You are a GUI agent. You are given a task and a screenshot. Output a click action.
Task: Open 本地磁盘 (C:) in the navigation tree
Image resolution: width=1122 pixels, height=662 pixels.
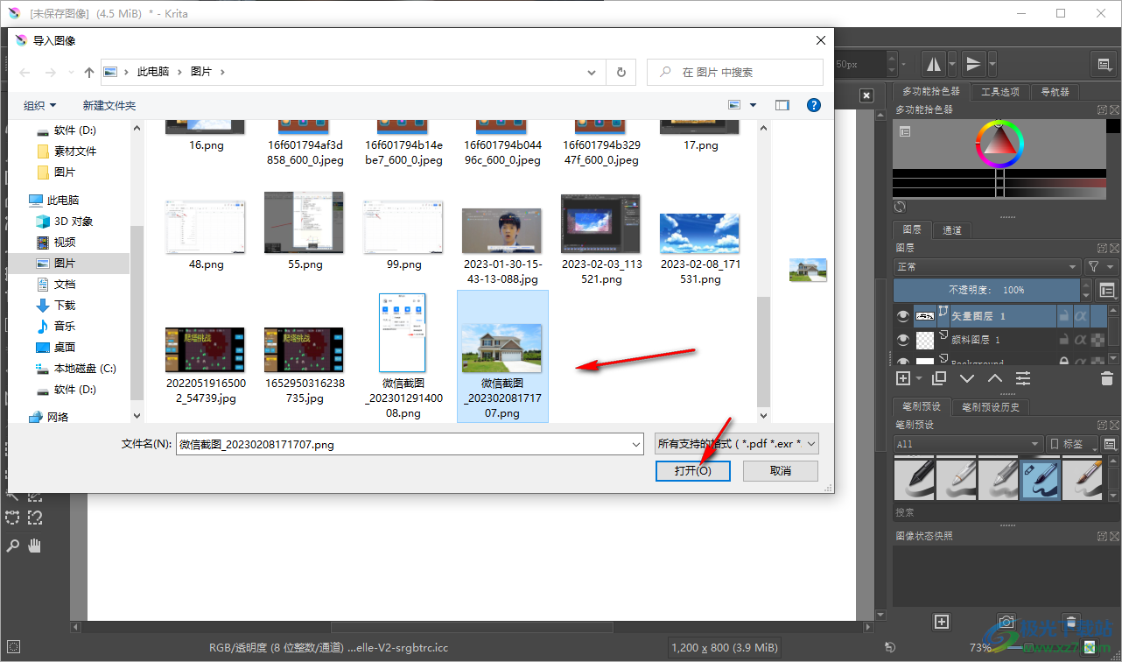pos(85,368)
